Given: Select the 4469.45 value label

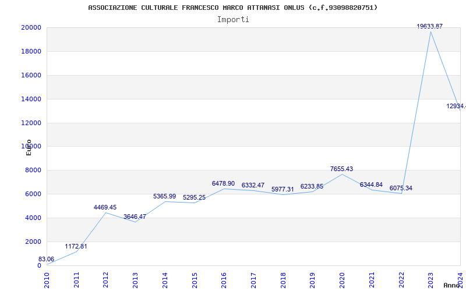Looking at the screenshot, I should pyautogui.click(x=105, y=207).
